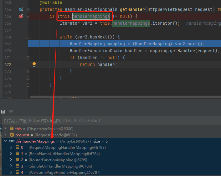Click handlerMappings in line 666 iterator call
The width and height of the screenshot is (221, 176).
tap(131, 23)
